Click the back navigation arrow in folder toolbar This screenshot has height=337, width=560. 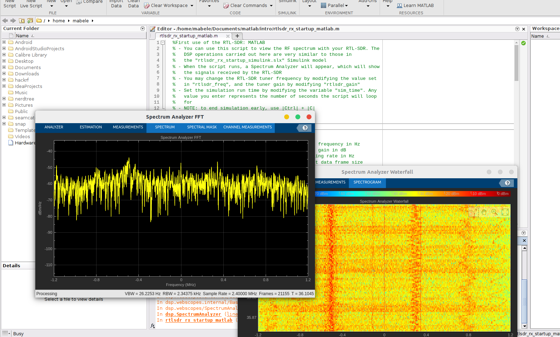click(x=5, y=21)
